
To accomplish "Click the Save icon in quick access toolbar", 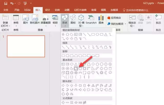I will tap(6, 3).
